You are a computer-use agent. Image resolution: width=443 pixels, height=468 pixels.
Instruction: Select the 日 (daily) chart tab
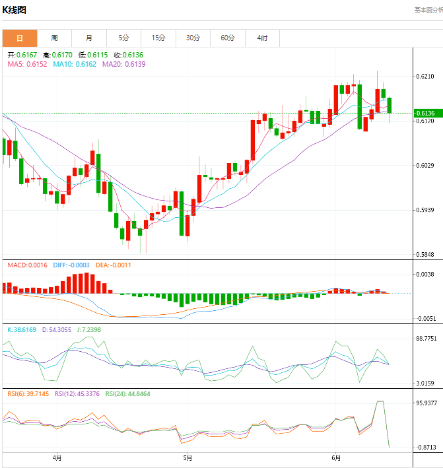19,38
